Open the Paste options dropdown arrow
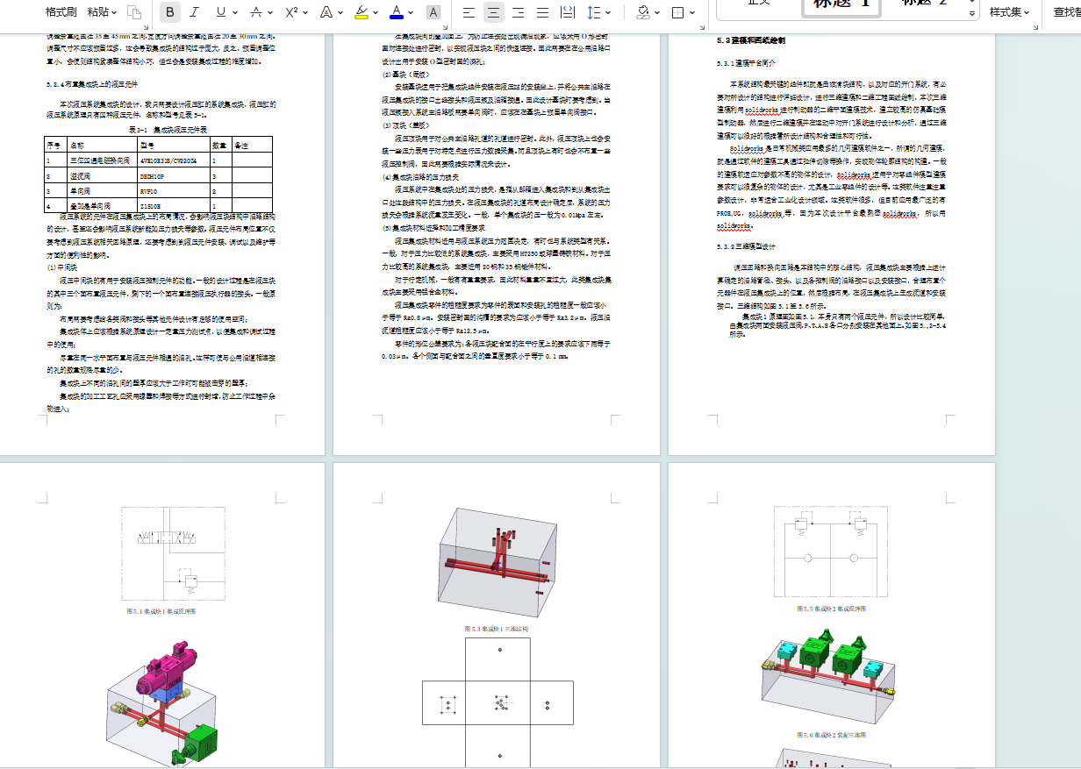Screen dimensions: 1081x769 click(116, 12)
